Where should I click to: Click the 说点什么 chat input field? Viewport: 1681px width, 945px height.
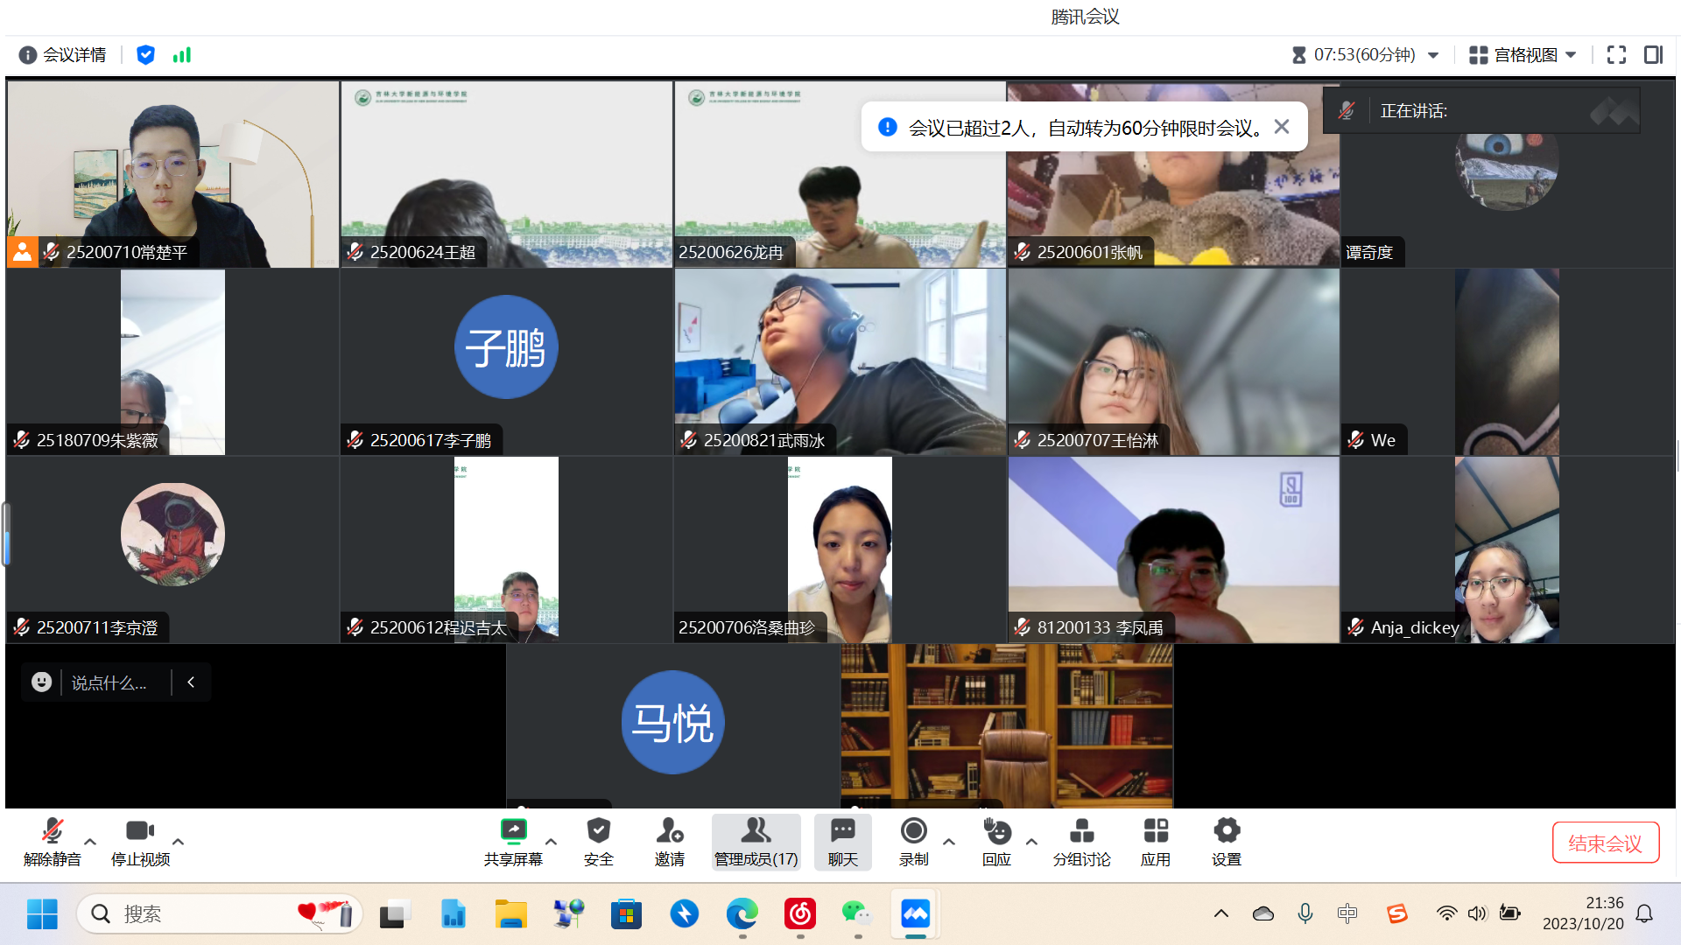[109, 682]
